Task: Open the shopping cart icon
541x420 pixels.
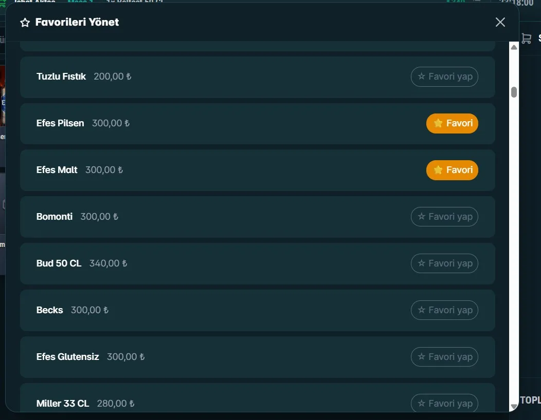Action: (526, 38)
